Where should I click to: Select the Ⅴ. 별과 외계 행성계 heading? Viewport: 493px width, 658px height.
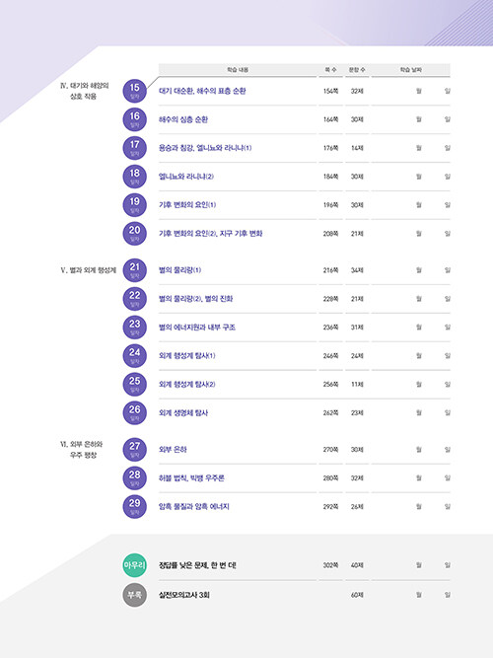point(88,270)
